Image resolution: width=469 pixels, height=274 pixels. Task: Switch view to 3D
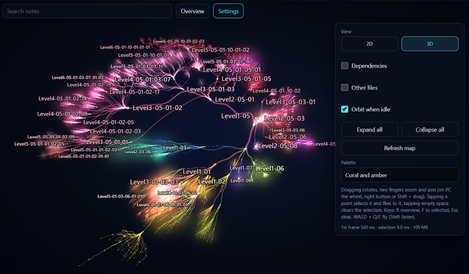coord(430,44)
